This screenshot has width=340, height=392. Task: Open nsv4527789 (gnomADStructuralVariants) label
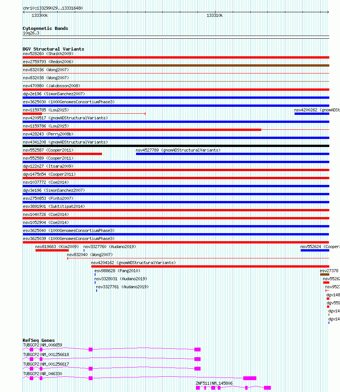point(178,150)
